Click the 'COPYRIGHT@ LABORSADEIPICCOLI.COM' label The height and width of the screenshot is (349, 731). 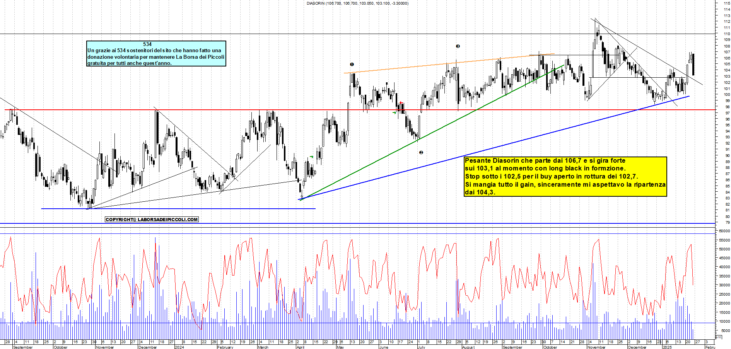click(x=152, y=220)
